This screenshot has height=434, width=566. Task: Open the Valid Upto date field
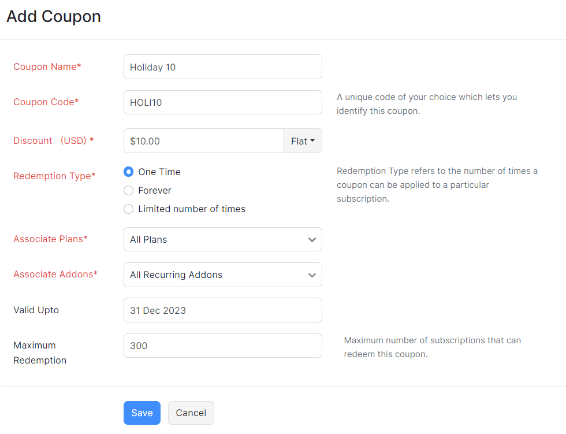(222, 310)
